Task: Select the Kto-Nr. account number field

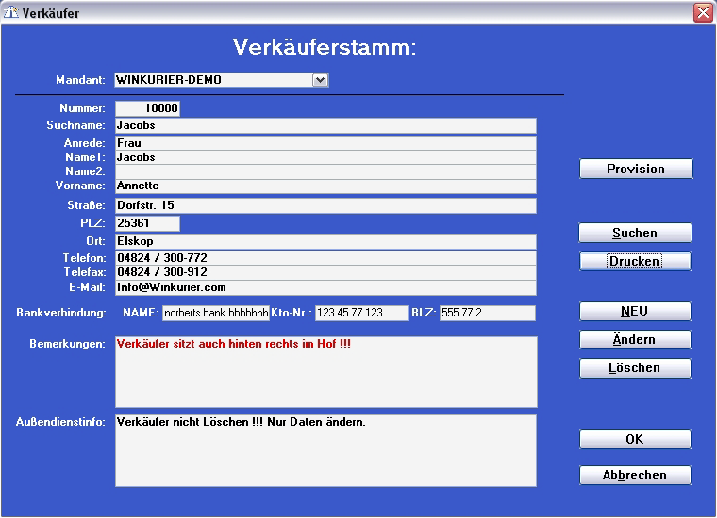Action: 360,313
